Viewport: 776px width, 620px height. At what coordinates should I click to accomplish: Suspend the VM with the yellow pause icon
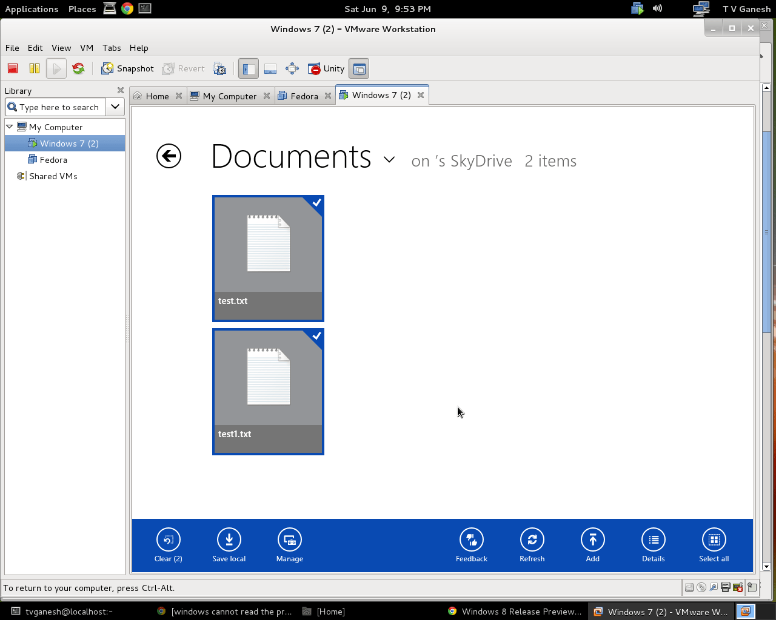pos(35,68)
